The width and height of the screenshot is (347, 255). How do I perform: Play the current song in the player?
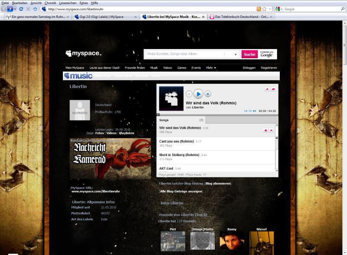click(198, 94)
